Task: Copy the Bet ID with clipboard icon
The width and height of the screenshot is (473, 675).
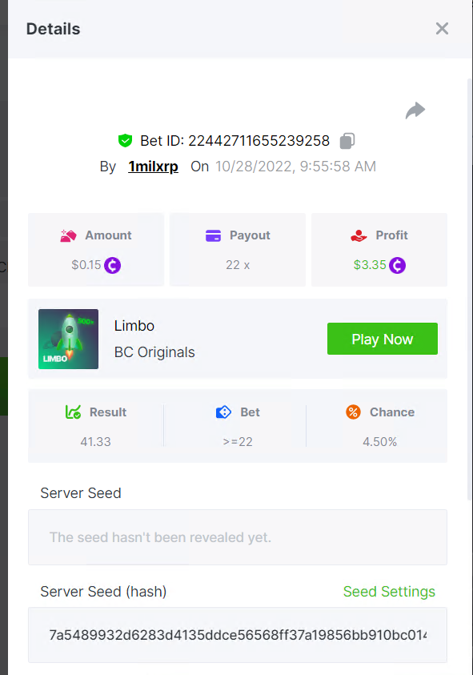Action: coord(347,141)
